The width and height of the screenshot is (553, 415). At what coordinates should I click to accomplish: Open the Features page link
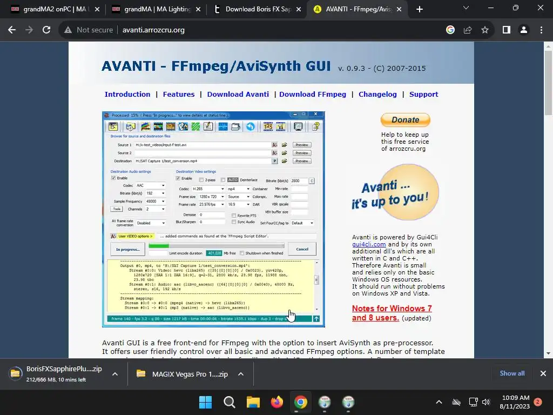click(x=178, y=94)
